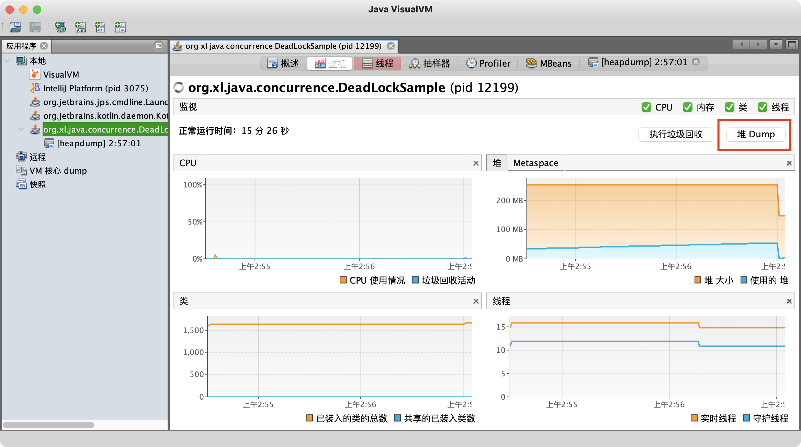Maximize the editor window area icon
801x447 pixels.
792,44
